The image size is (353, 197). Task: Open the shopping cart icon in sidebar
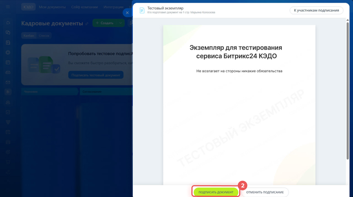tap(8, 162)
